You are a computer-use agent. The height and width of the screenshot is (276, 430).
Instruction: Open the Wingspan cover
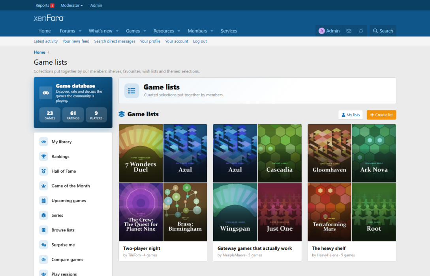235,212
